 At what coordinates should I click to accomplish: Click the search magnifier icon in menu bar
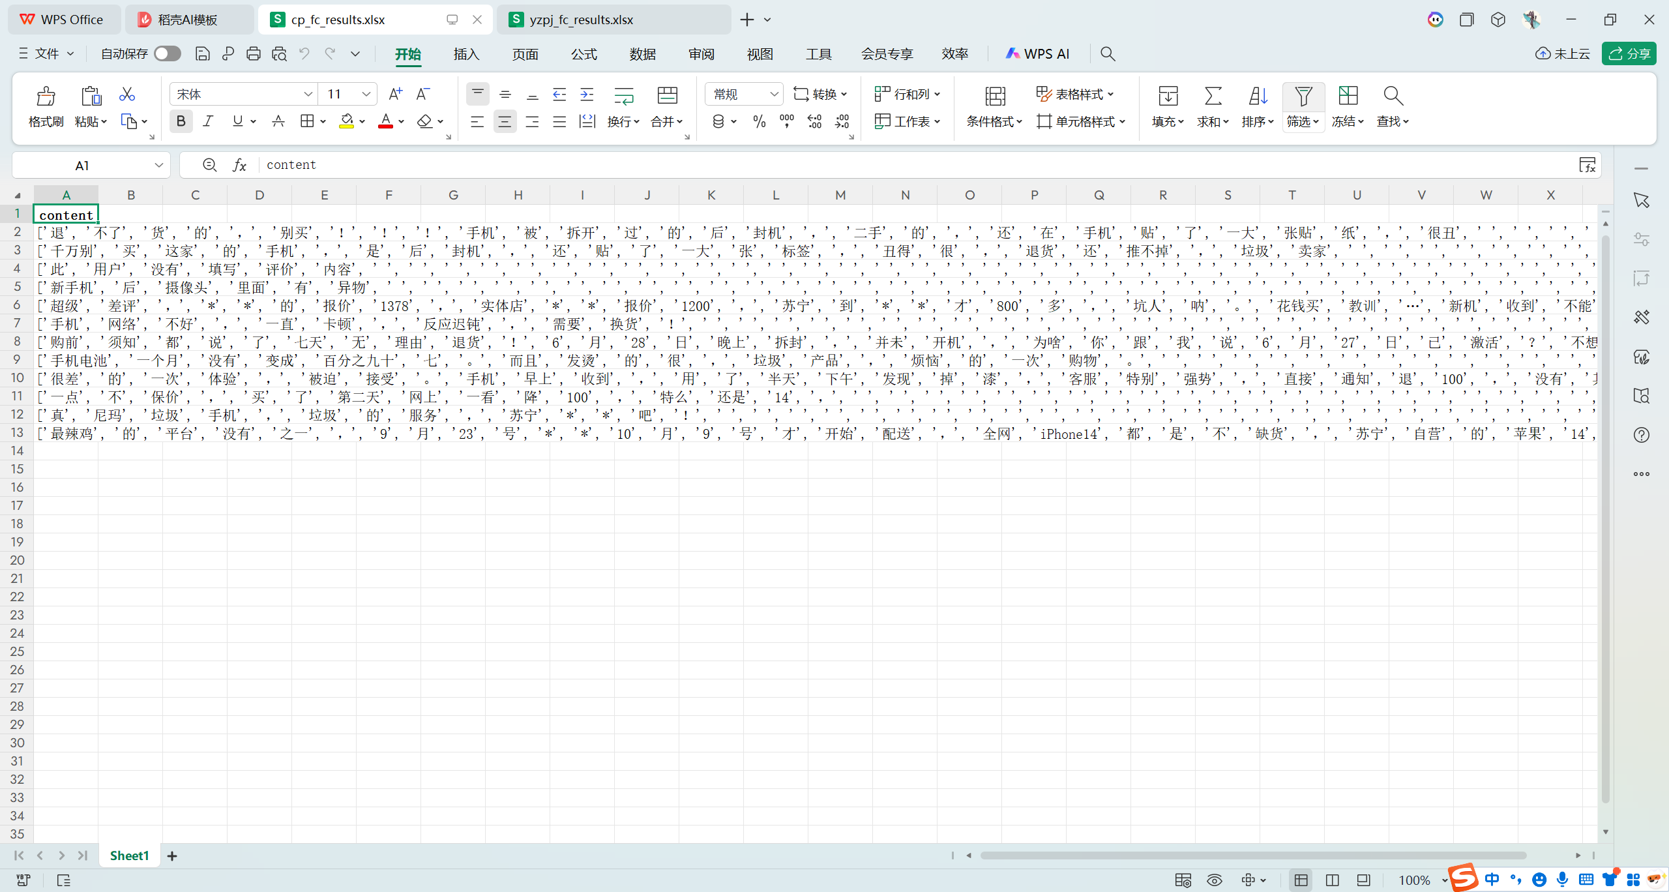click(x=1108, y=54)
